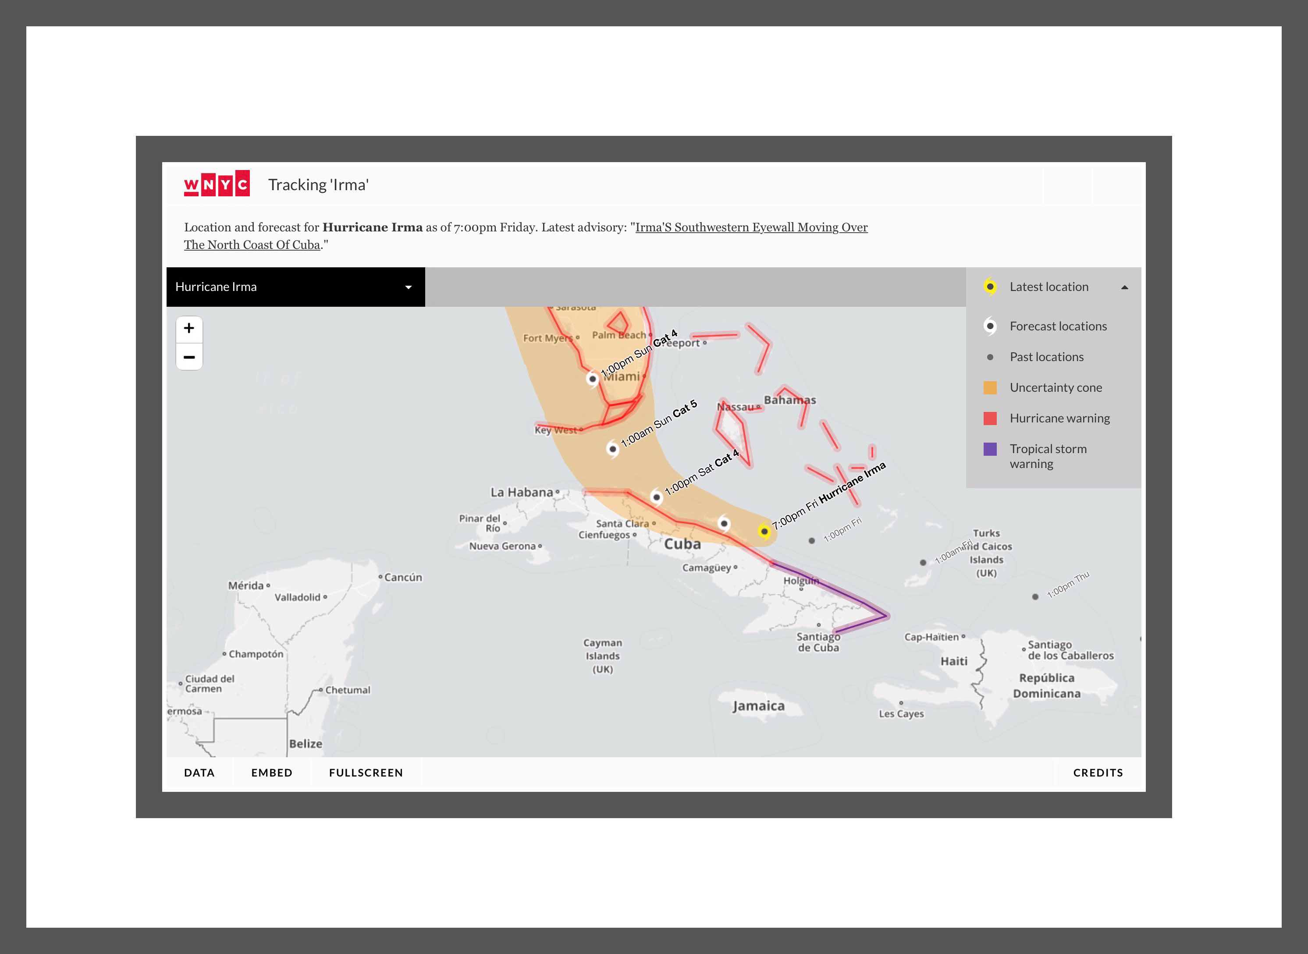1308x954 pixels.
Task: Open the Hurricane Irma storm dropdown
Action: click(x=295, y=287)
